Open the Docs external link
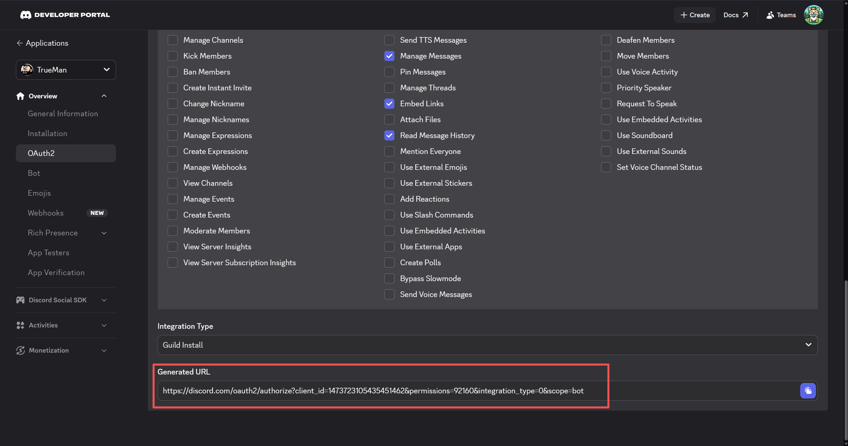Image resolution: width=848 pixels, height=446 pixels. point(736,15)
